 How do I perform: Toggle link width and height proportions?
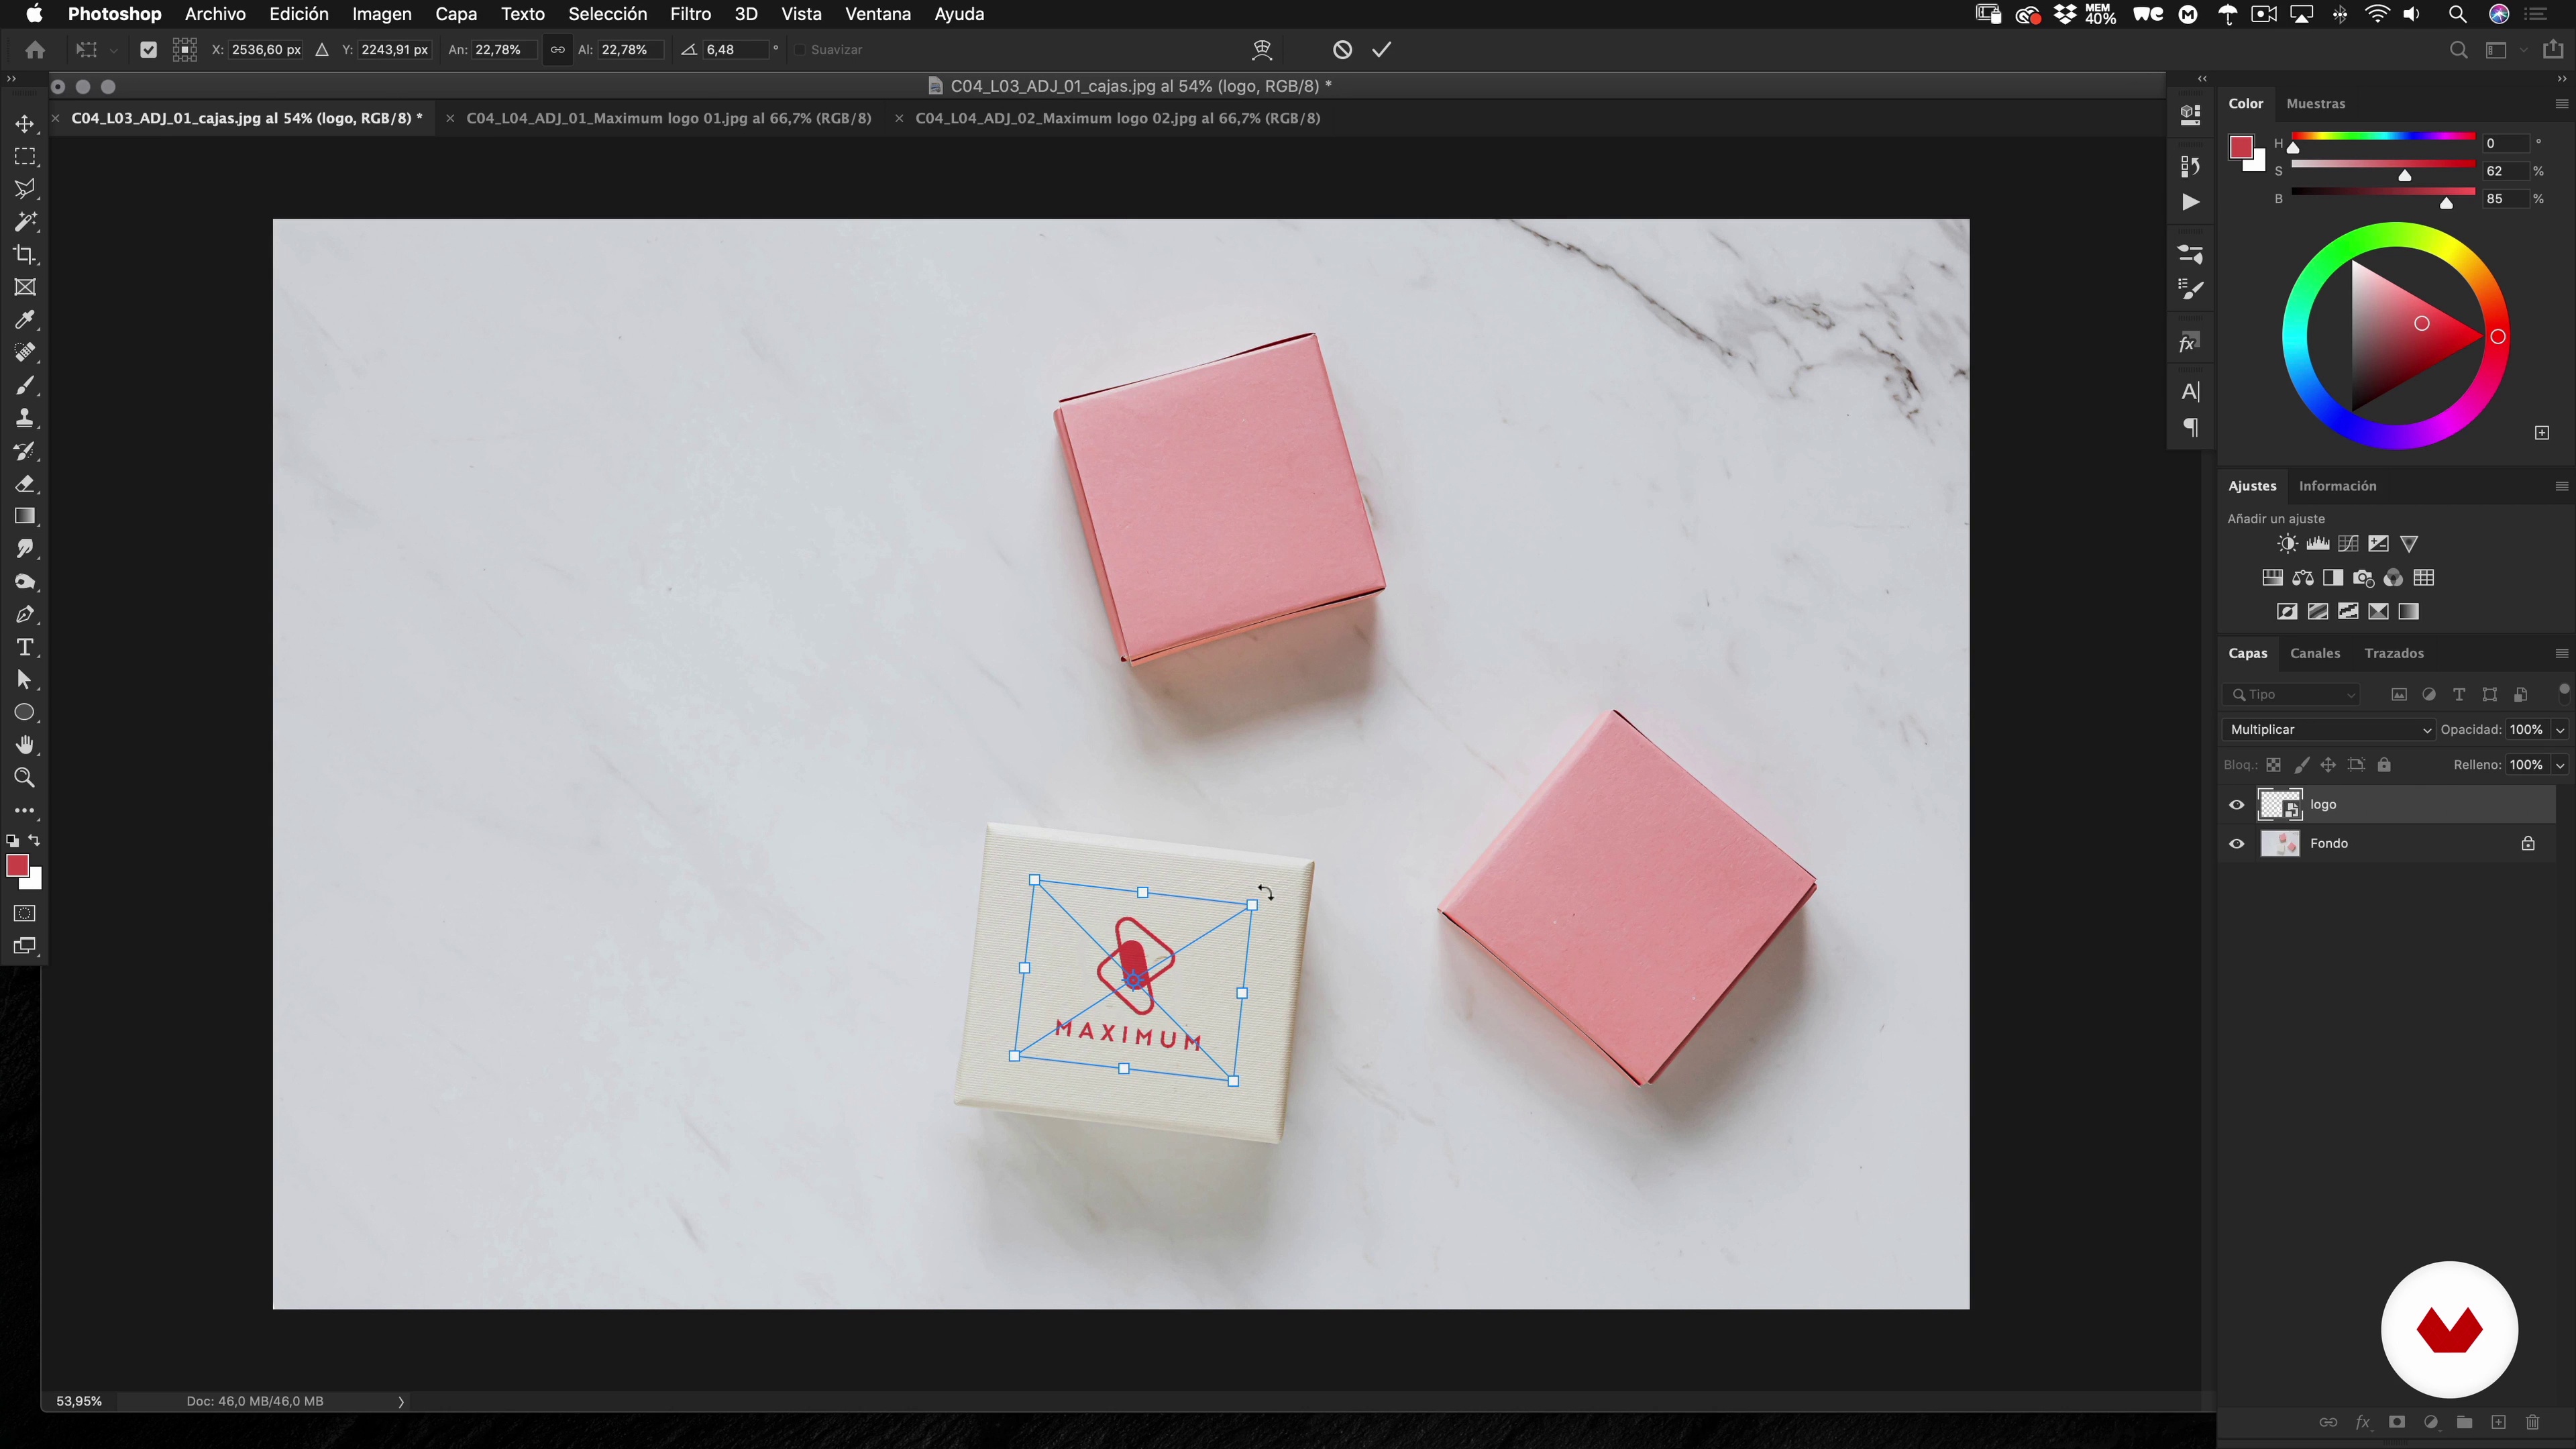pyautogui.click(x=557, y=50)
